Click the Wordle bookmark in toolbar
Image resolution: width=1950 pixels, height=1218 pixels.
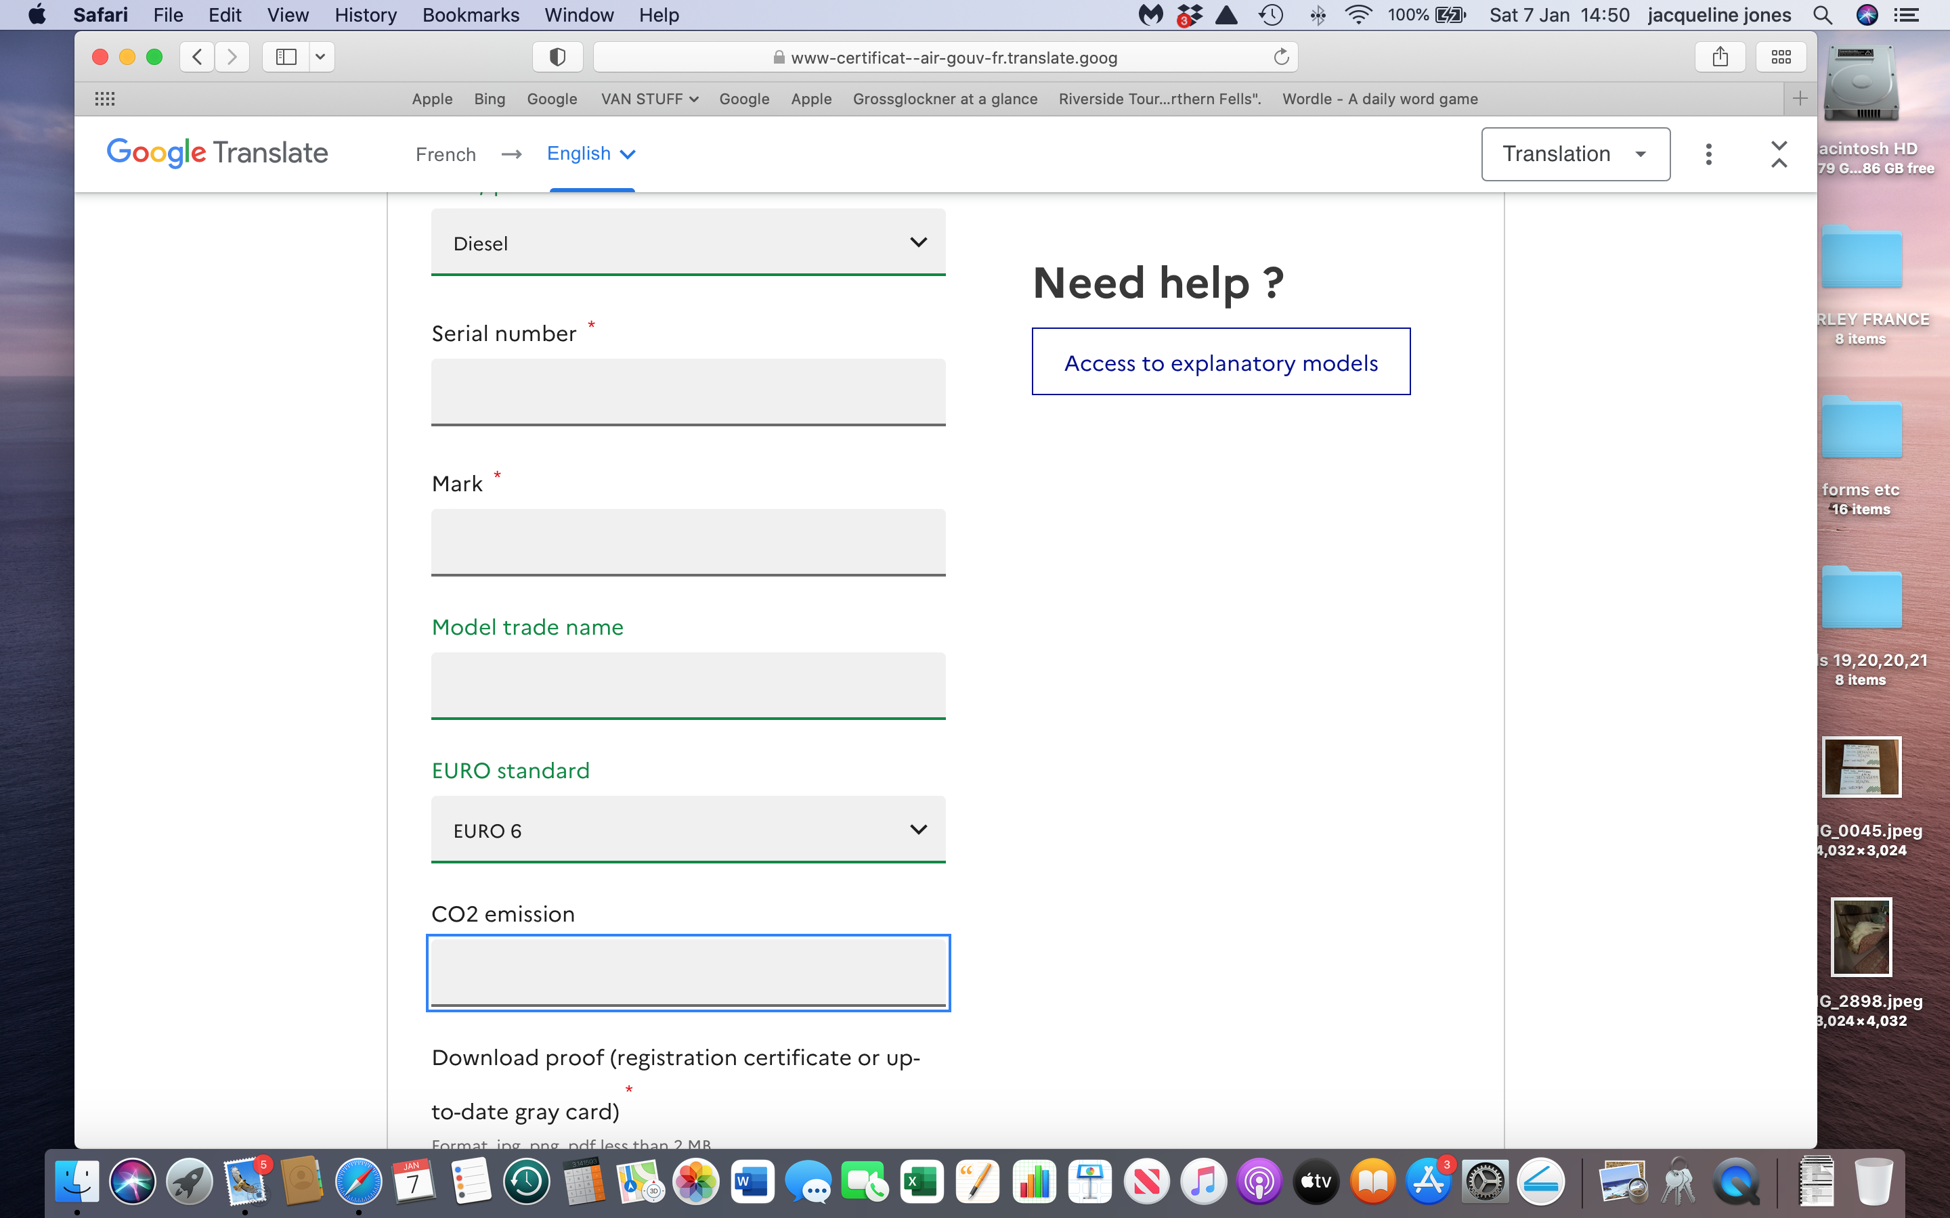click(x=1380, y=98)
